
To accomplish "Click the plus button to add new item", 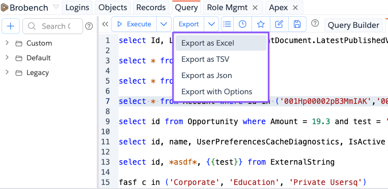I will (10, 26).
